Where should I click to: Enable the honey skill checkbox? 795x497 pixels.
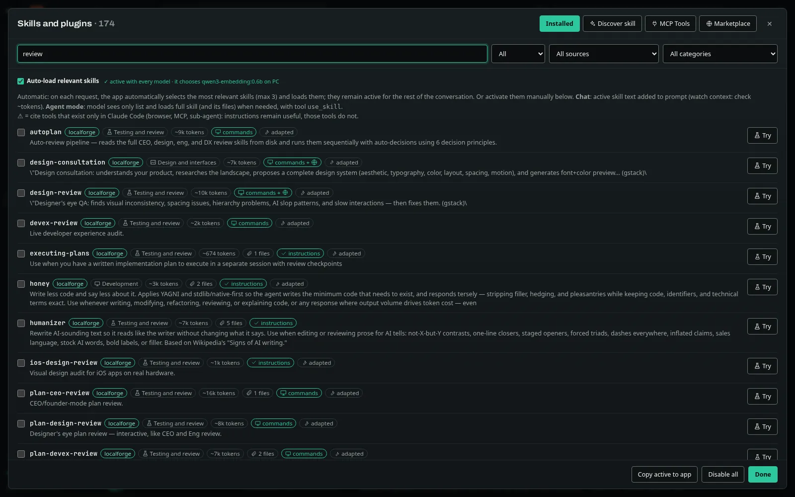21,284
